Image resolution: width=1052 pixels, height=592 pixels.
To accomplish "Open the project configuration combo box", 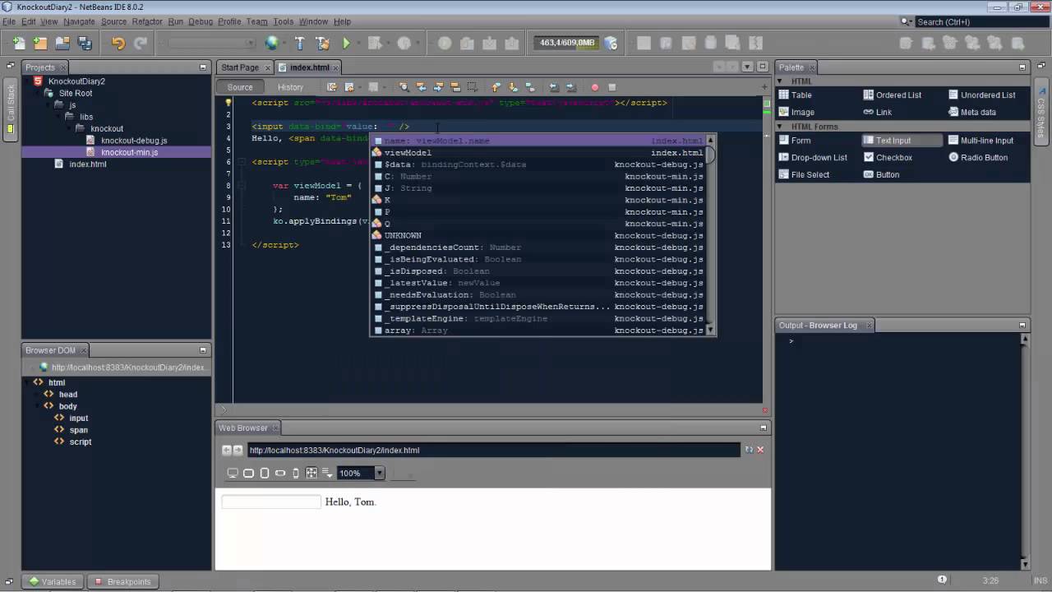I will point(213,43).
